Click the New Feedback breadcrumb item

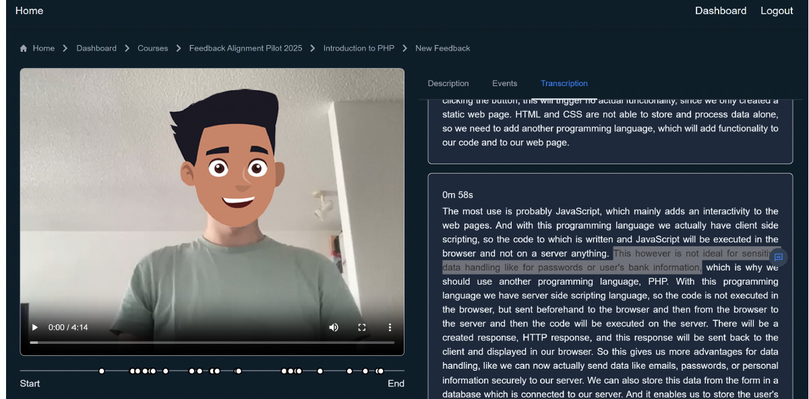[x=443, y=48]
